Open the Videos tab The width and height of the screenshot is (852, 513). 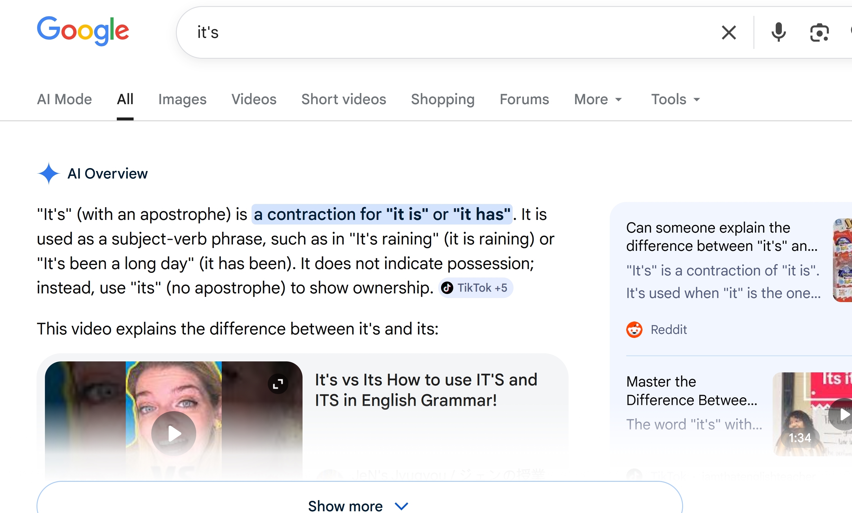tap(254, 100)
